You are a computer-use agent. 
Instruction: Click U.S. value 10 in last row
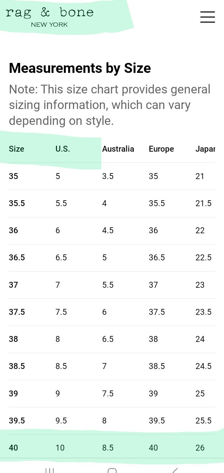pos(60,448)
